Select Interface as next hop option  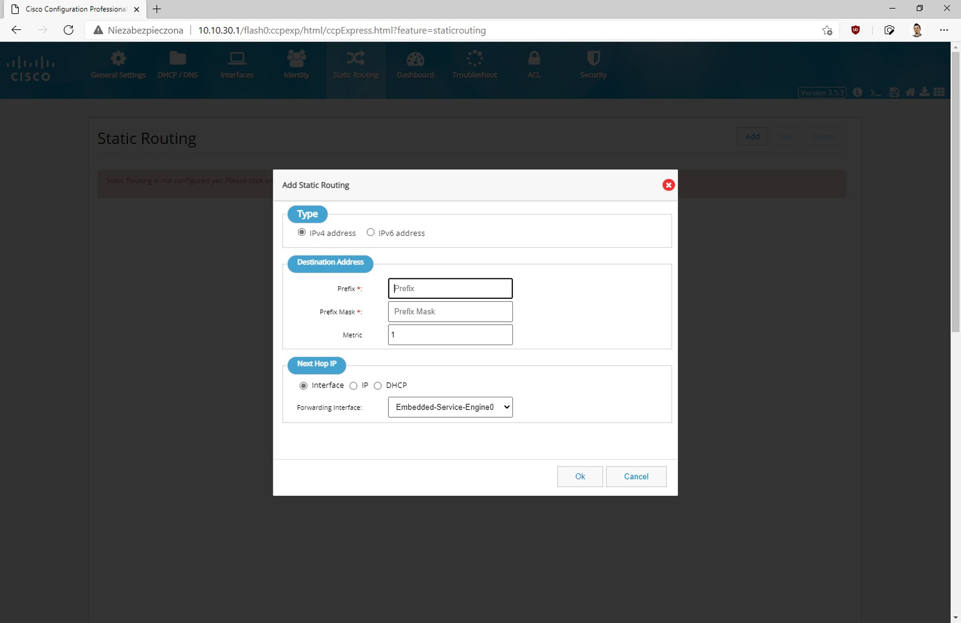303,385
